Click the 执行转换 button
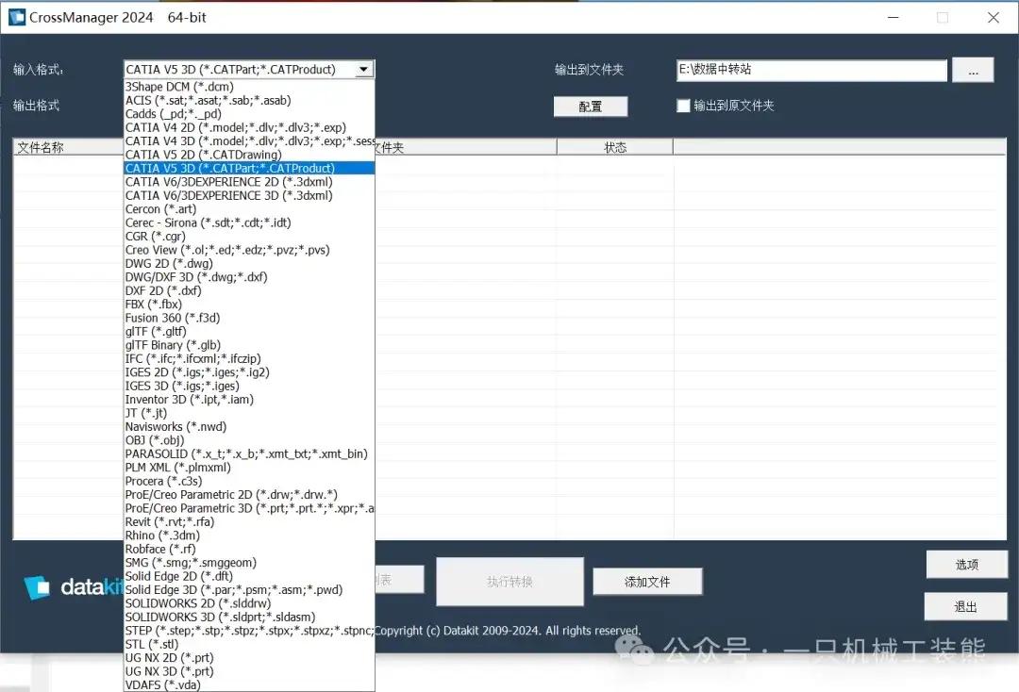 [509, 581]
